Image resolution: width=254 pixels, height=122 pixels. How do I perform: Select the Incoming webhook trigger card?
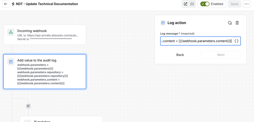(45, 35)
